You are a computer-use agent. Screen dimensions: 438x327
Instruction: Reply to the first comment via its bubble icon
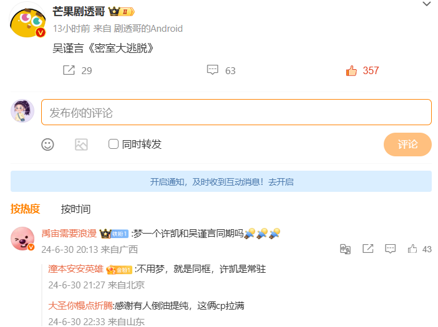coord(390,249)
